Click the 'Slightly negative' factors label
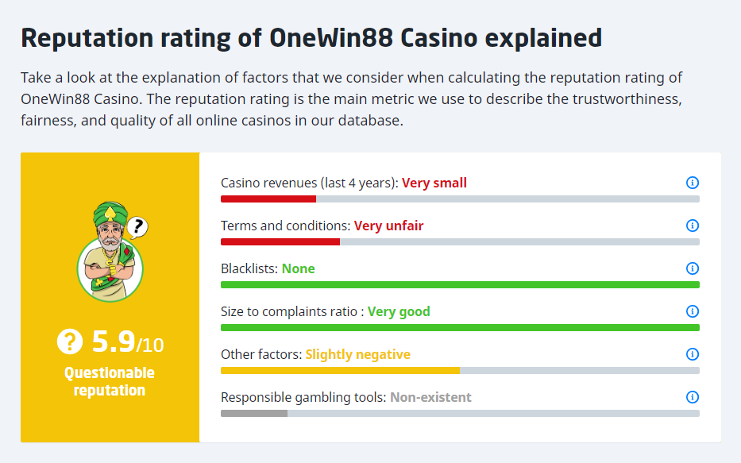The height and width of the screenshot is (463, 741). pos(357,354)
